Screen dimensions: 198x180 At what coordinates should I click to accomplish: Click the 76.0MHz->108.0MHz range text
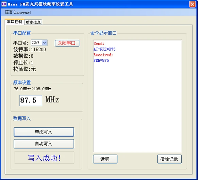33,89
